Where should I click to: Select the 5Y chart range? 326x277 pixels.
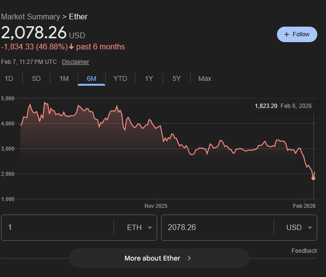(x=177, y=78)
